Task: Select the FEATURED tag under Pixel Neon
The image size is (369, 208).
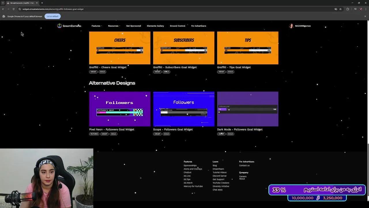Action: click(x=94, y=134)
